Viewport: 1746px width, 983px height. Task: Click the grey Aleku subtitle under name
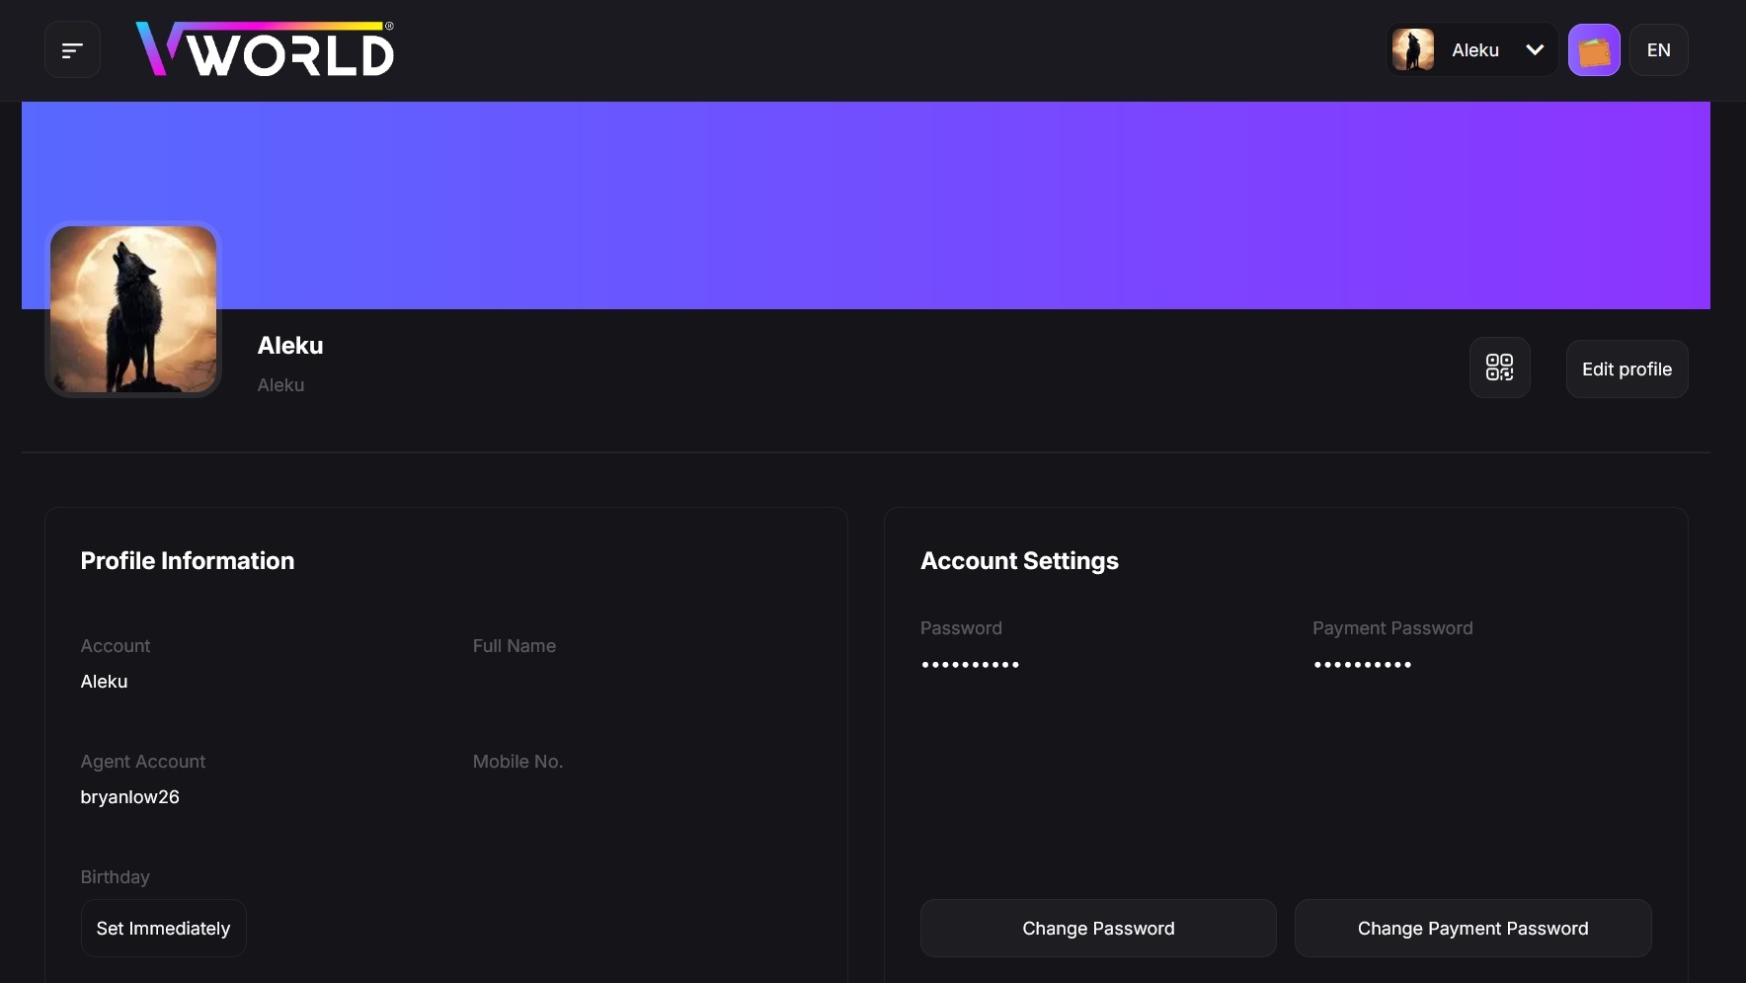coord(280,385)
